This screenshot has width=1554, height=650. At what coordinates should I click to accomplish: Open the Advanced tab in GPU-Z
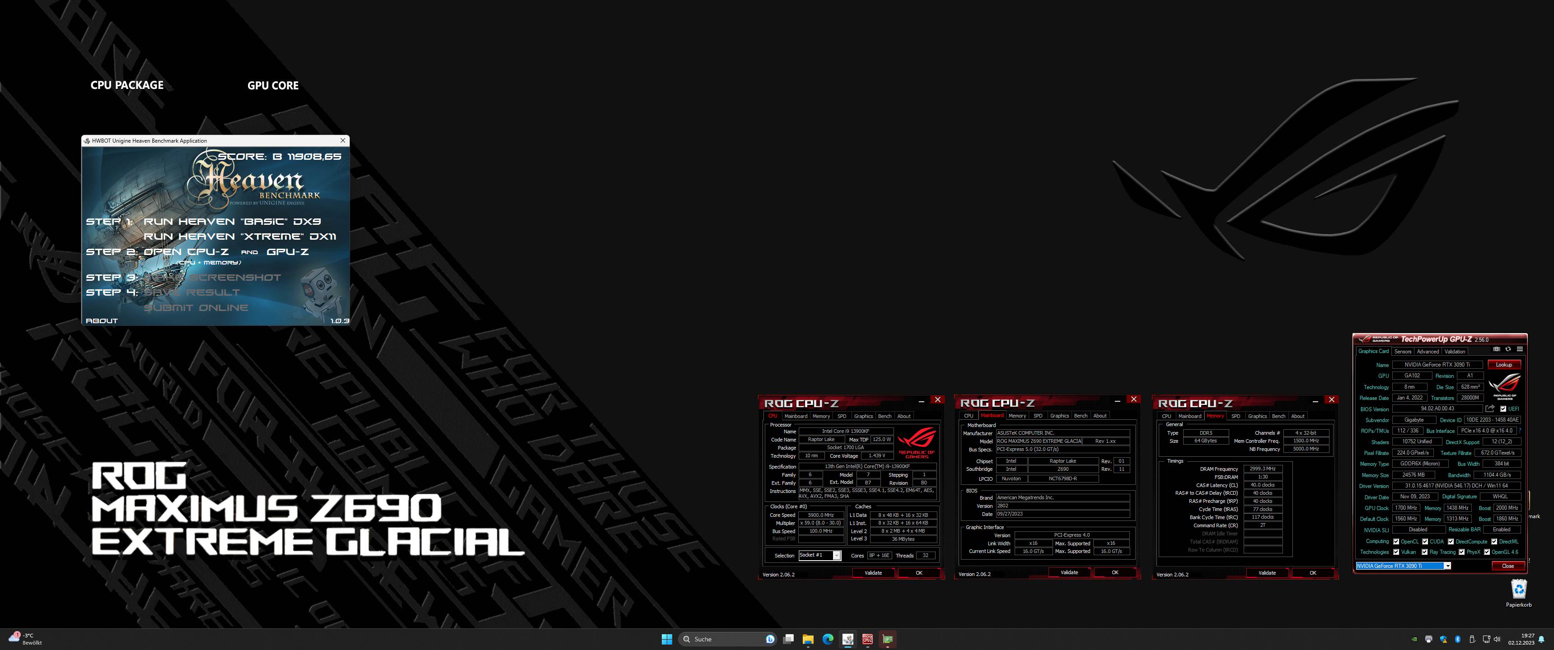click(x=1428, y=352)
